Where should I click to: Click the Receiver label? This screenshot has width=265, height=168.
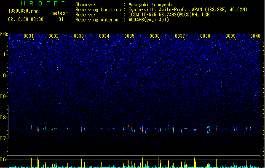[x=86, y=15]
